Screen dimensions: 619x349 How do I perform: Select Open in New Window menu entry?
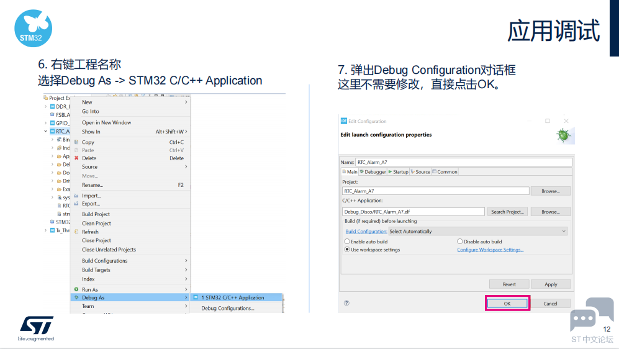107,122
